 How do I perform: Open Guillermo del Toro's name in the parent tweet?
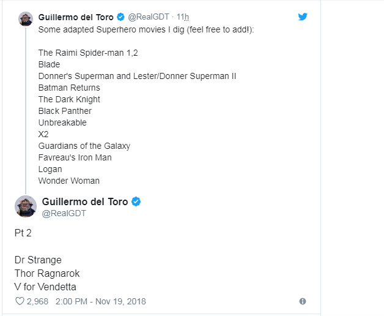(76, 17)
